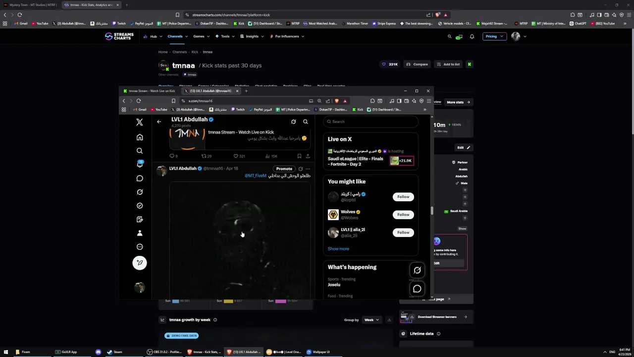Open view analytics showing 15K

point(271,156)
